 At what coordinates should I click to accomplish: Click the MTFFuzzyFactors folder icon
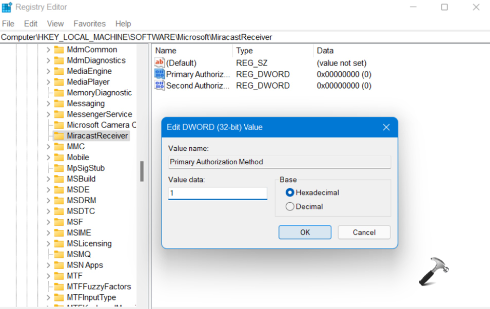click(x=59, y=286)
